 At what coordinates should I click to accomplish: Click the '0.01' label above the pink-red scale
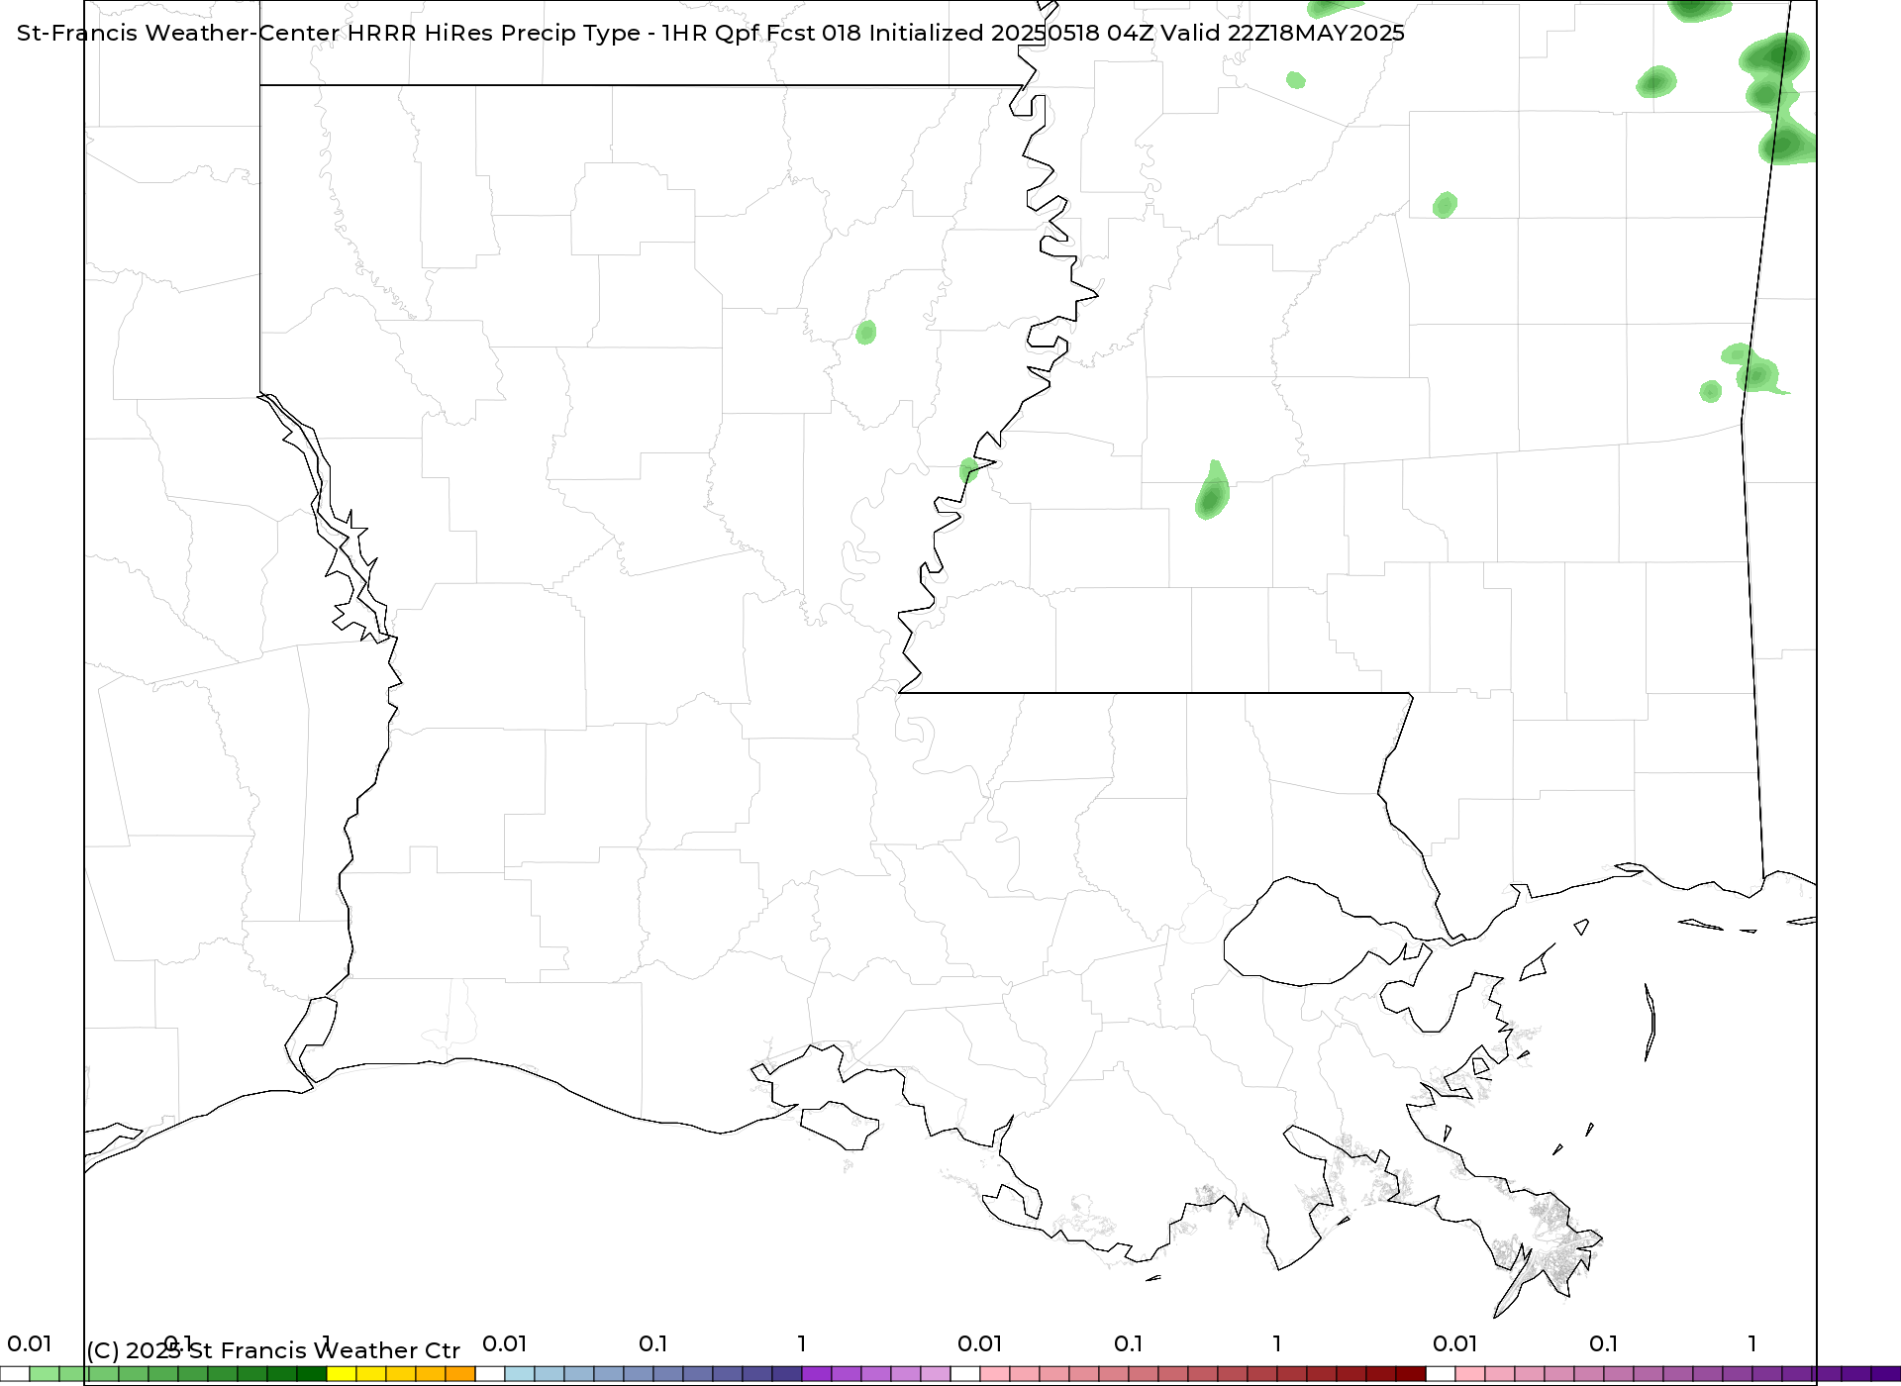[979, 1343]
